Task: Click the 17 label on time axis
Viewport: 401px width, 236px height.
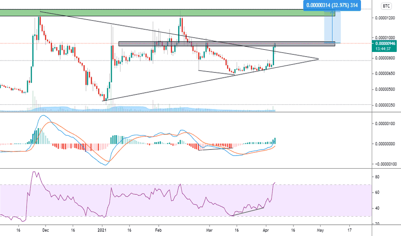Action: tap(350, 230)
